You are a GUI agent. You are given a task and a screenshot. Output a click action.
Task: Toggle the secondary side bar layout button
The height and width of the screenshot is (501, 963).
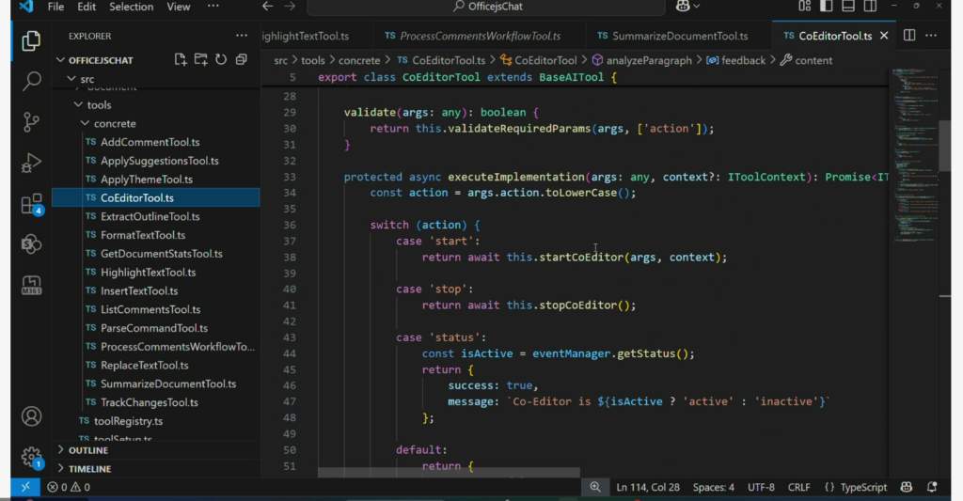click(x=869, y=7)
